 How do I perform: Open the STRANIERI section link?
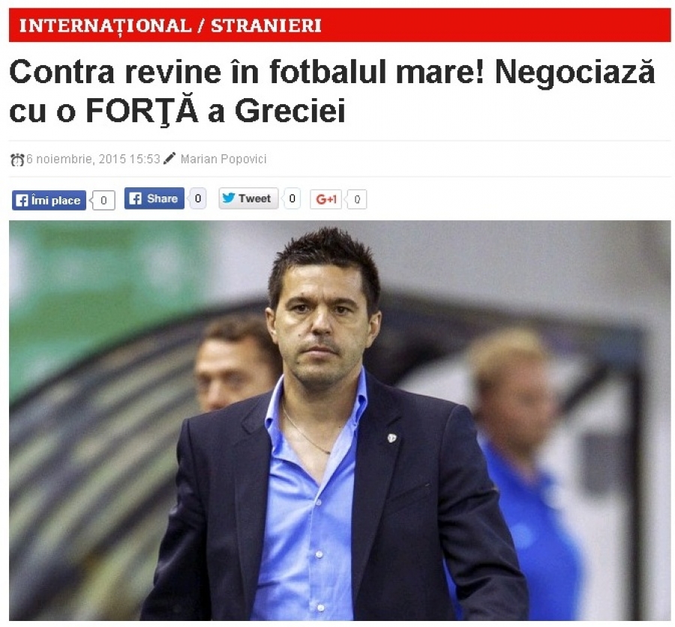266,25
